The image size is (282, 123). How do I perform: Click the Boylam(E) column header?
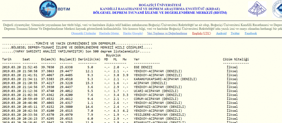click(x=68, y=59)
